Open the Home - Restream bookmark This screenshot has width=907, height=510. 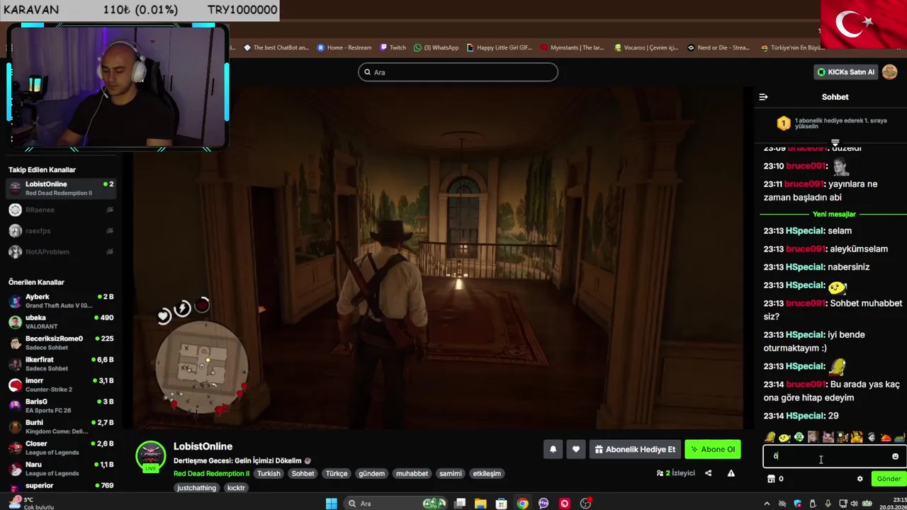pos(344,47)
